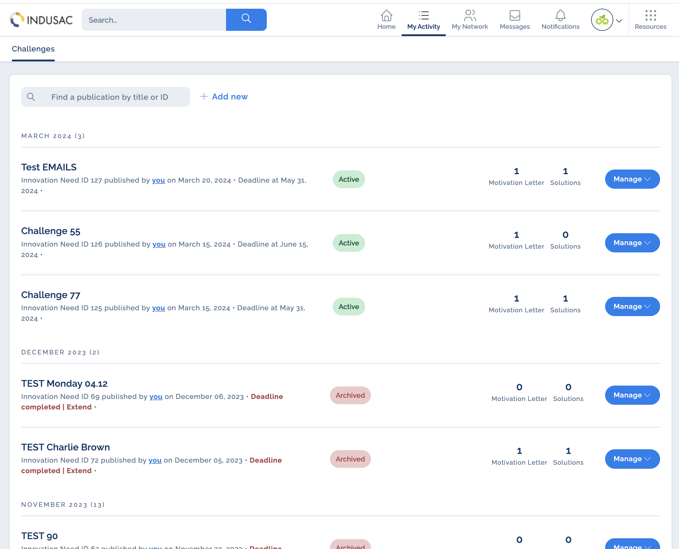This screenshot has height=549, width=679.
Task: Open Notifications bell icon
Action: pos(560,15)
